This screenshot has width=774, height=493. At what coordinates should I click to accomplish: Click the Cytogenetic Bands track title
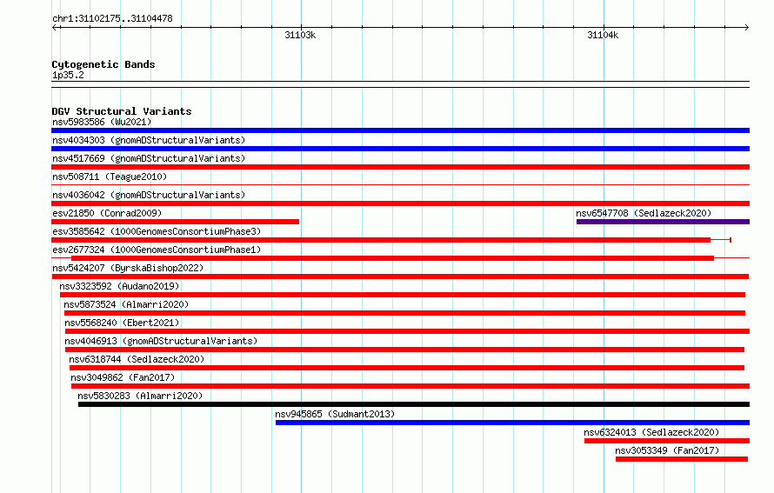coord(103,64)
